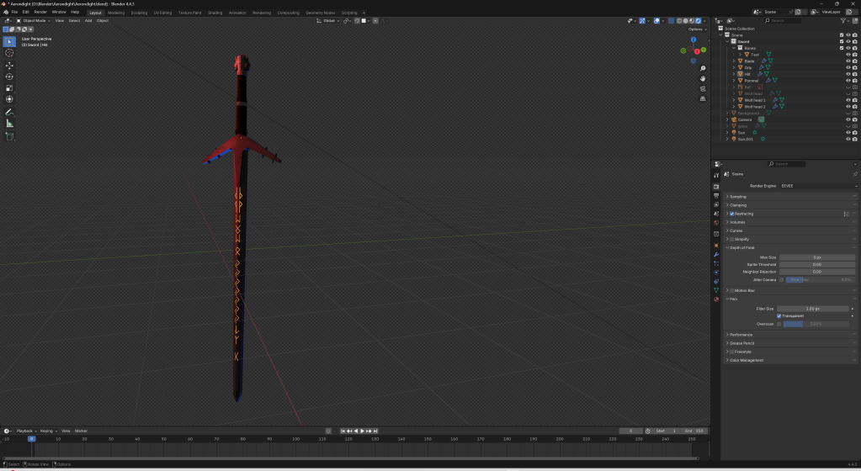Screen dimensions: 861x471
Task: Activate the Scale tool
Action: (x=9, y=87)
